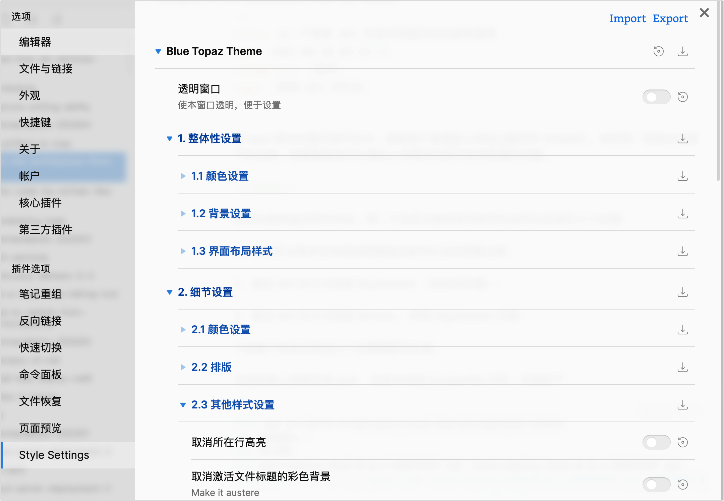Export the 1.1 颜色设置 section
Screen dimensions: 724x501
(682, 176)
